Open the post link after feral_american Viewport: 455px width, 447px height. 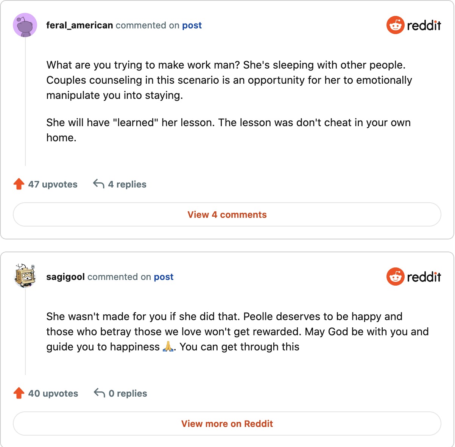(192, 25)
